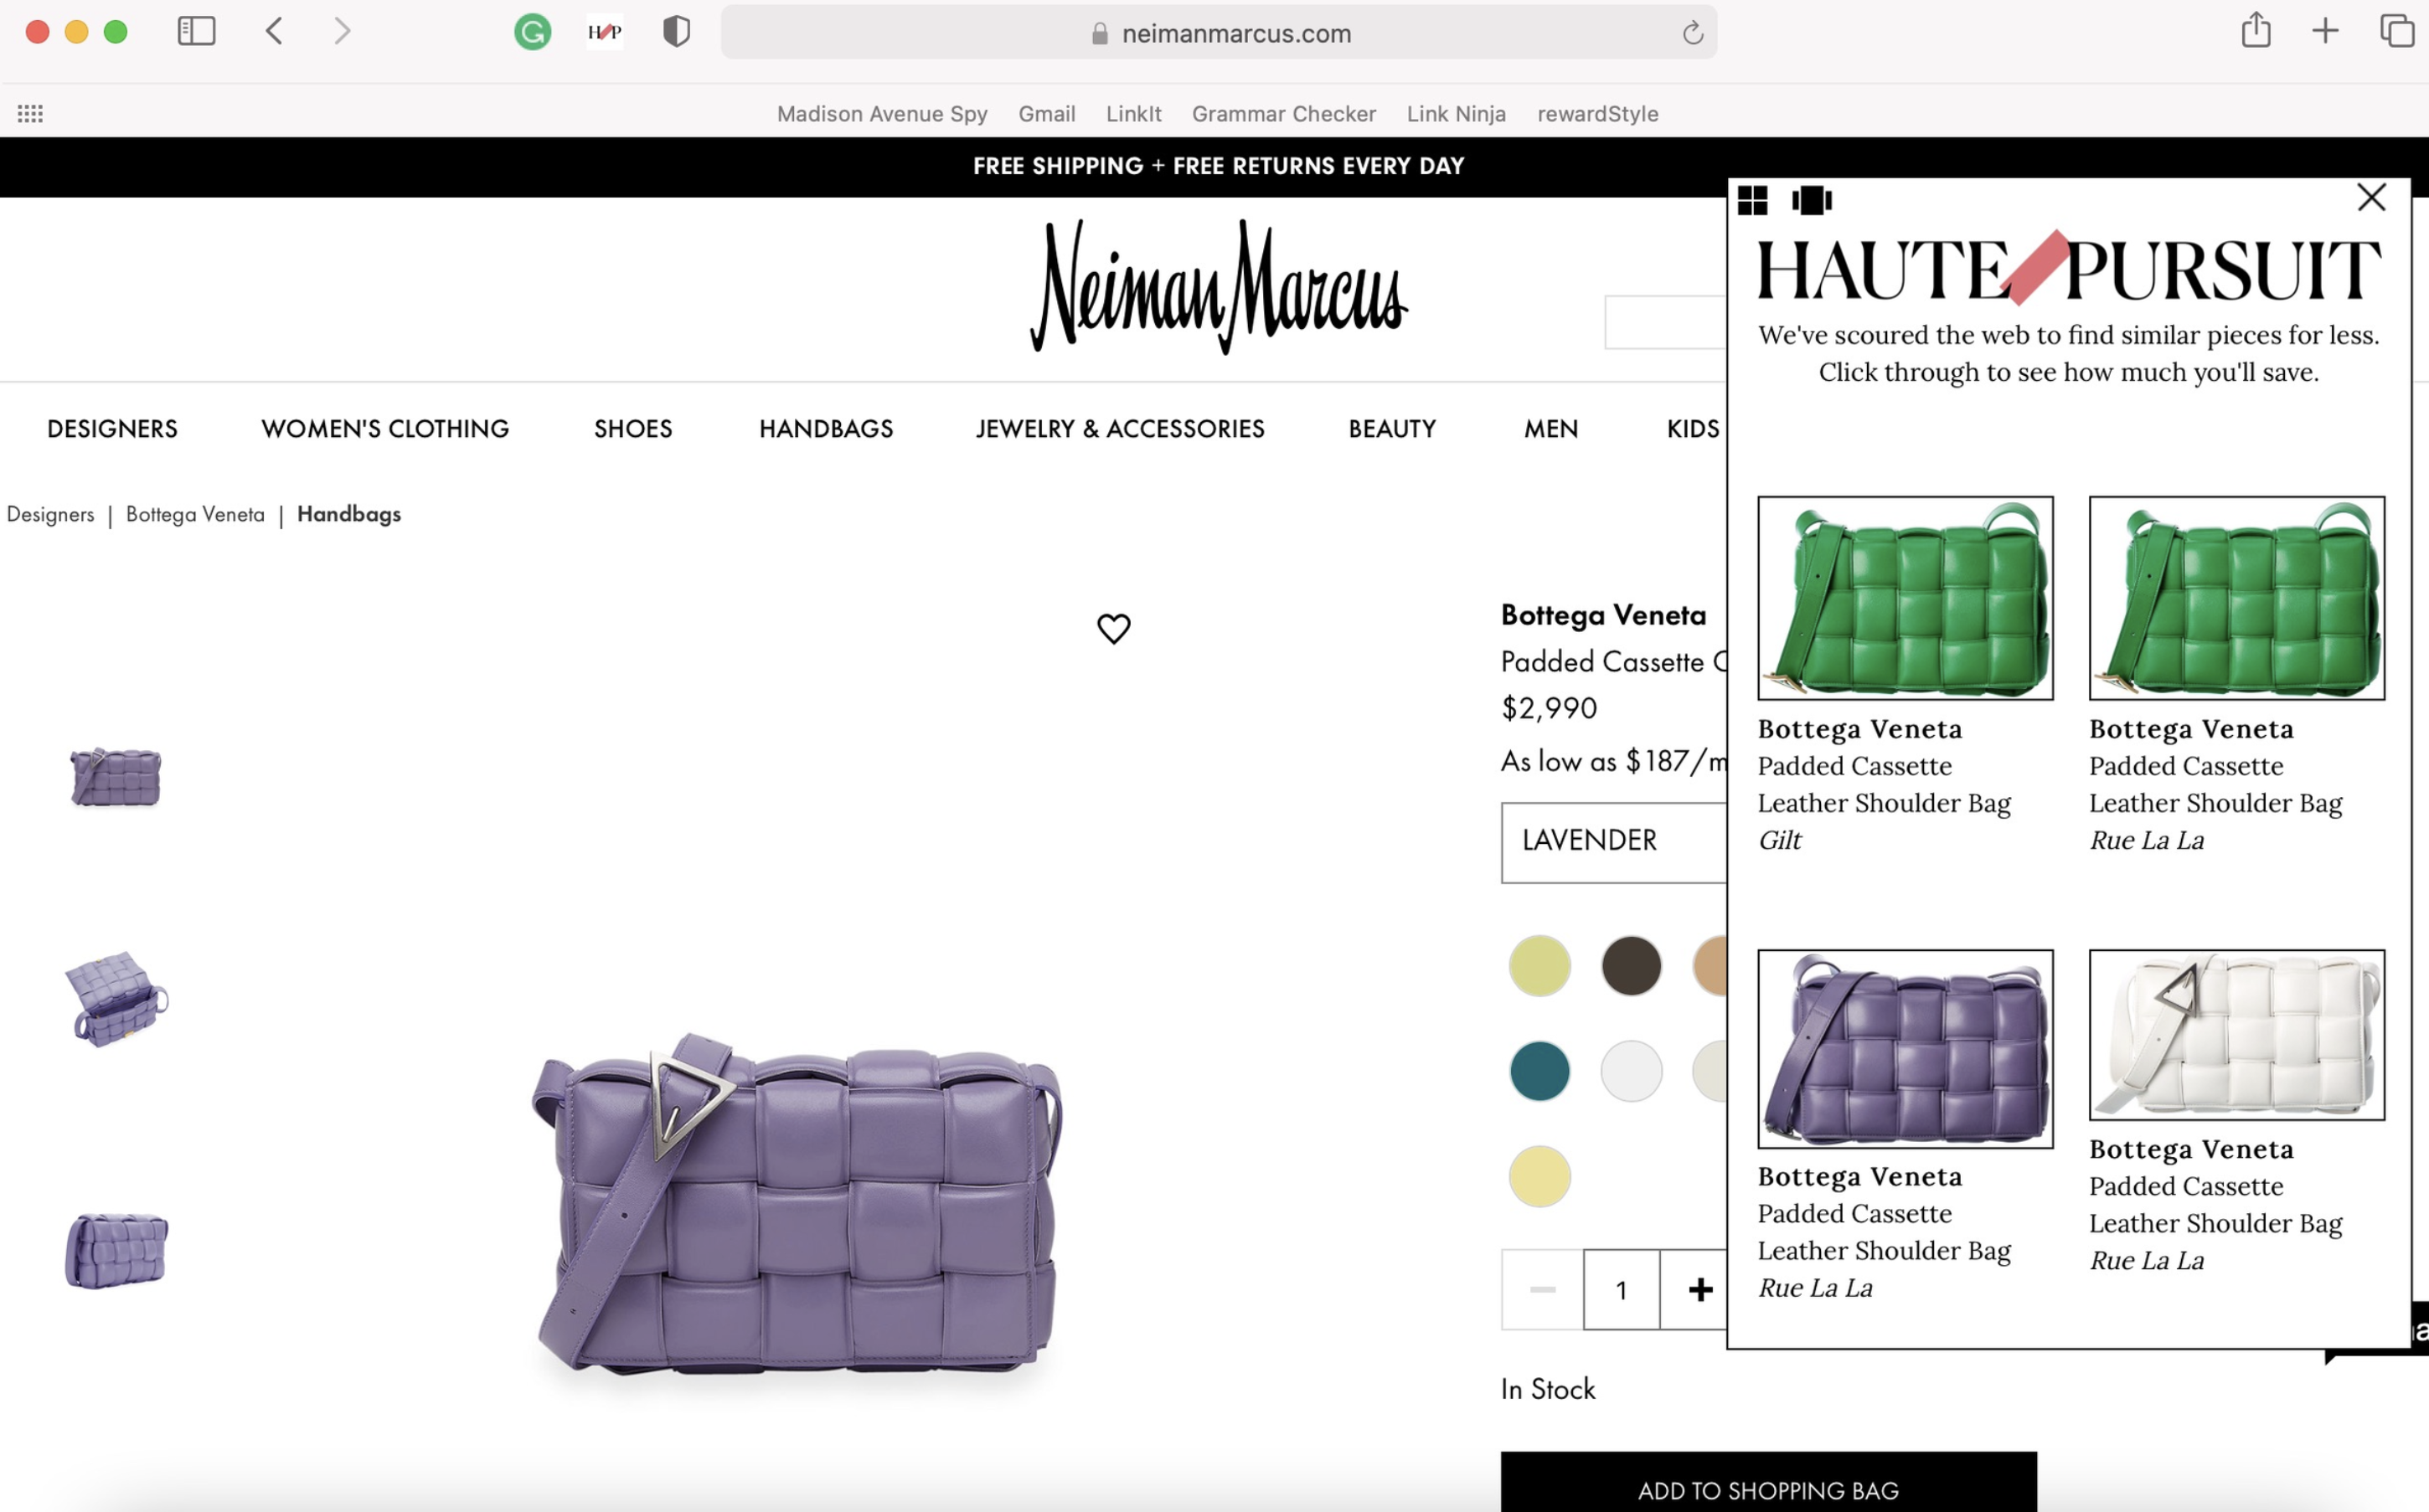This screenshot has height=1512, width=2429.
Task: Open the SHOES menu
Action: click(633, 429)
